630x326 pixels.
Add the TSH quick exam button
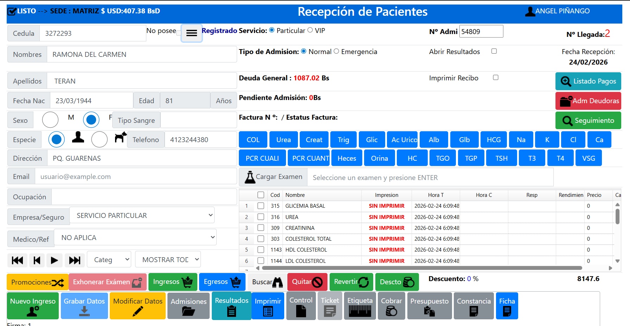pyautogui.click(x=501, y=158)
